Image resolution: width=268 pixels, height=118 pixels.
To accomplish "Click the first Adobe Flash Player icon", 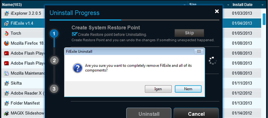I will (6, 53).
